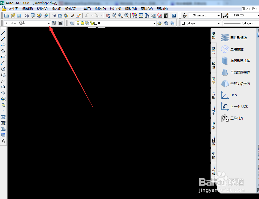The height and width of the screenshot is (199, 259).
Task: Click the Workspace Settings gear icon
Action: pos(54,23)
